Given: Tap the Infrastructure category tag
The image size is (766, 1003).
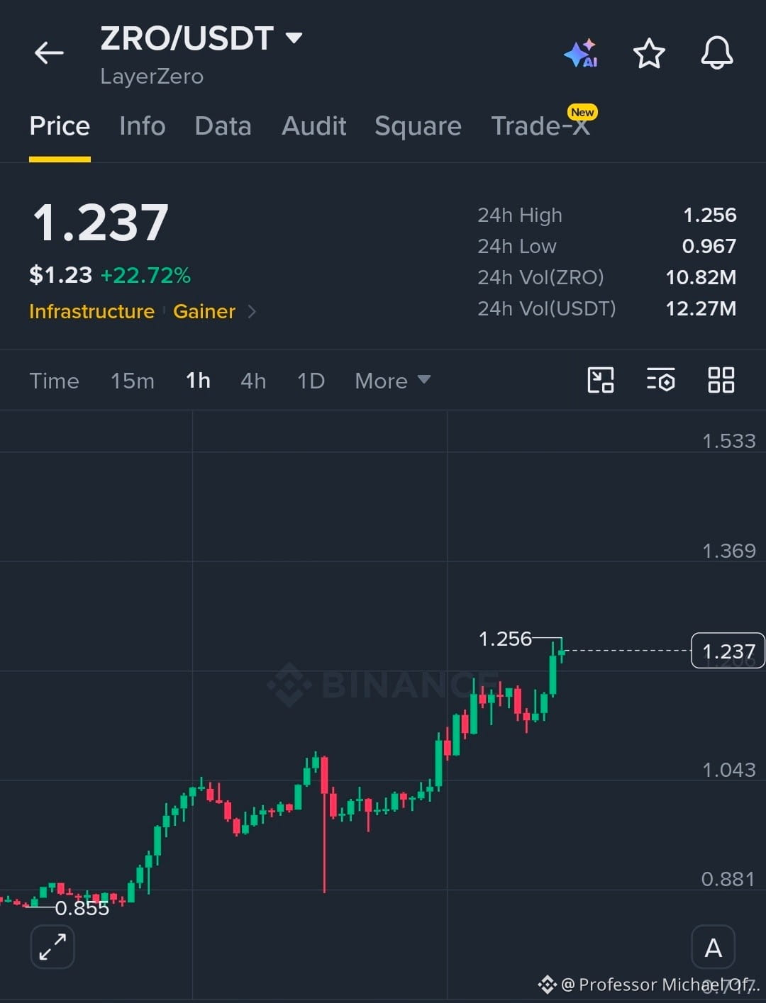Looking at the screenshot, I should click(91, 311).
